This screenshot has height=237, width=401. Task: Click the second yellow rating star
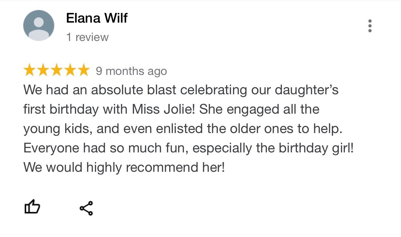tap(43, 70)
